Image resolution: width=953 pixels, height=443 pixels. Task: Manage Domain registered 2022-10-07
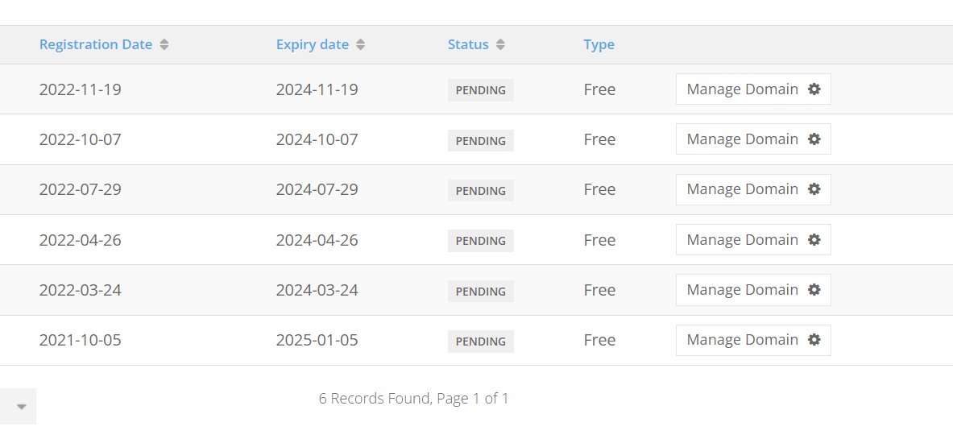[x=753, y=139]
